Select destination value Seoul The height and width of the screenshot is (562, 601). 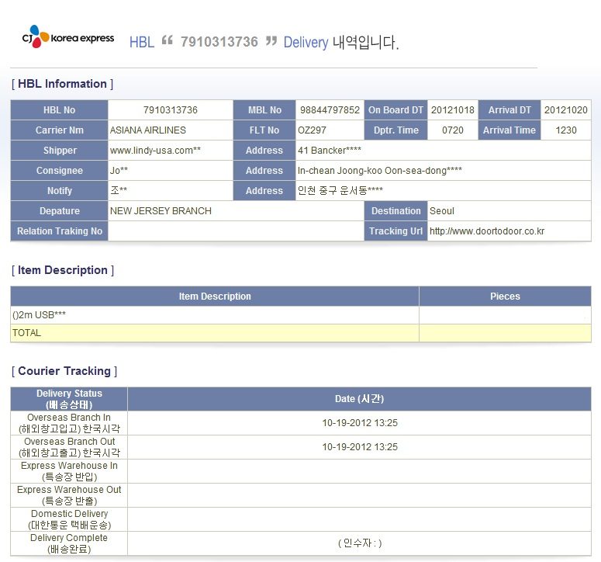442,210
